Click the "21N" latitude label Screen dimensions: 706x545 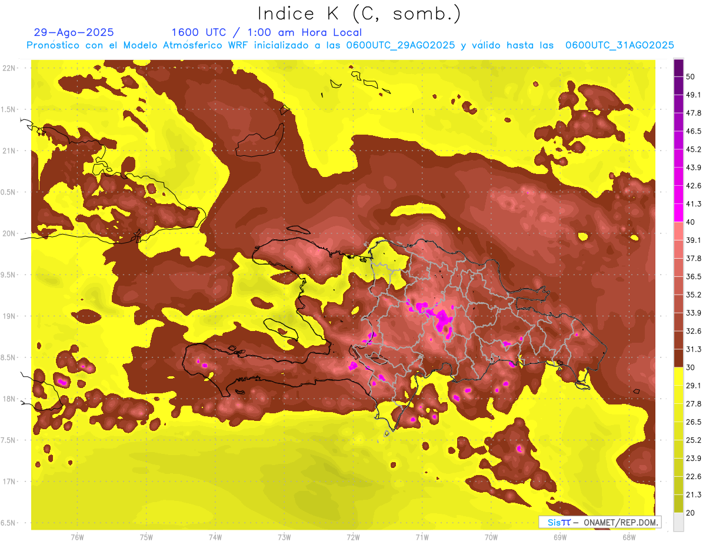[9, 151]
